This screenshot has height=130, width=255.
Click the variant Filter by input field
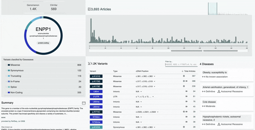click(181, 64)
